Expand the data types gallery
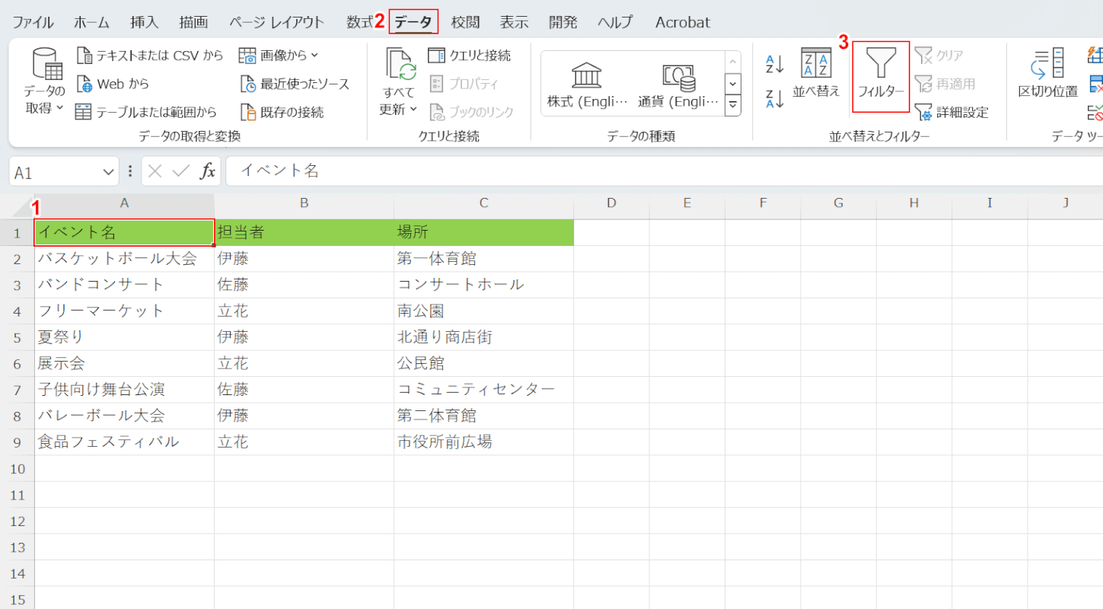Image resolution: width=1103 pixels, height=609 pixels. tap(733, 105)
